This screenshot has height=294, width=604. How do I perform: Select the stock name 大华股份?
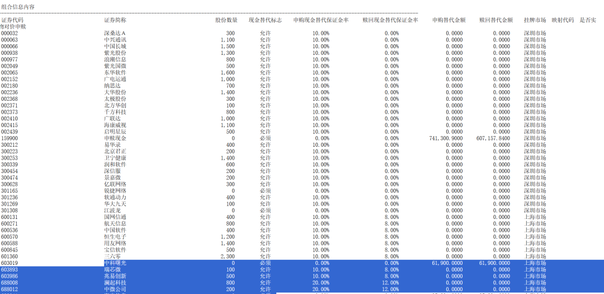pos(115,92)
